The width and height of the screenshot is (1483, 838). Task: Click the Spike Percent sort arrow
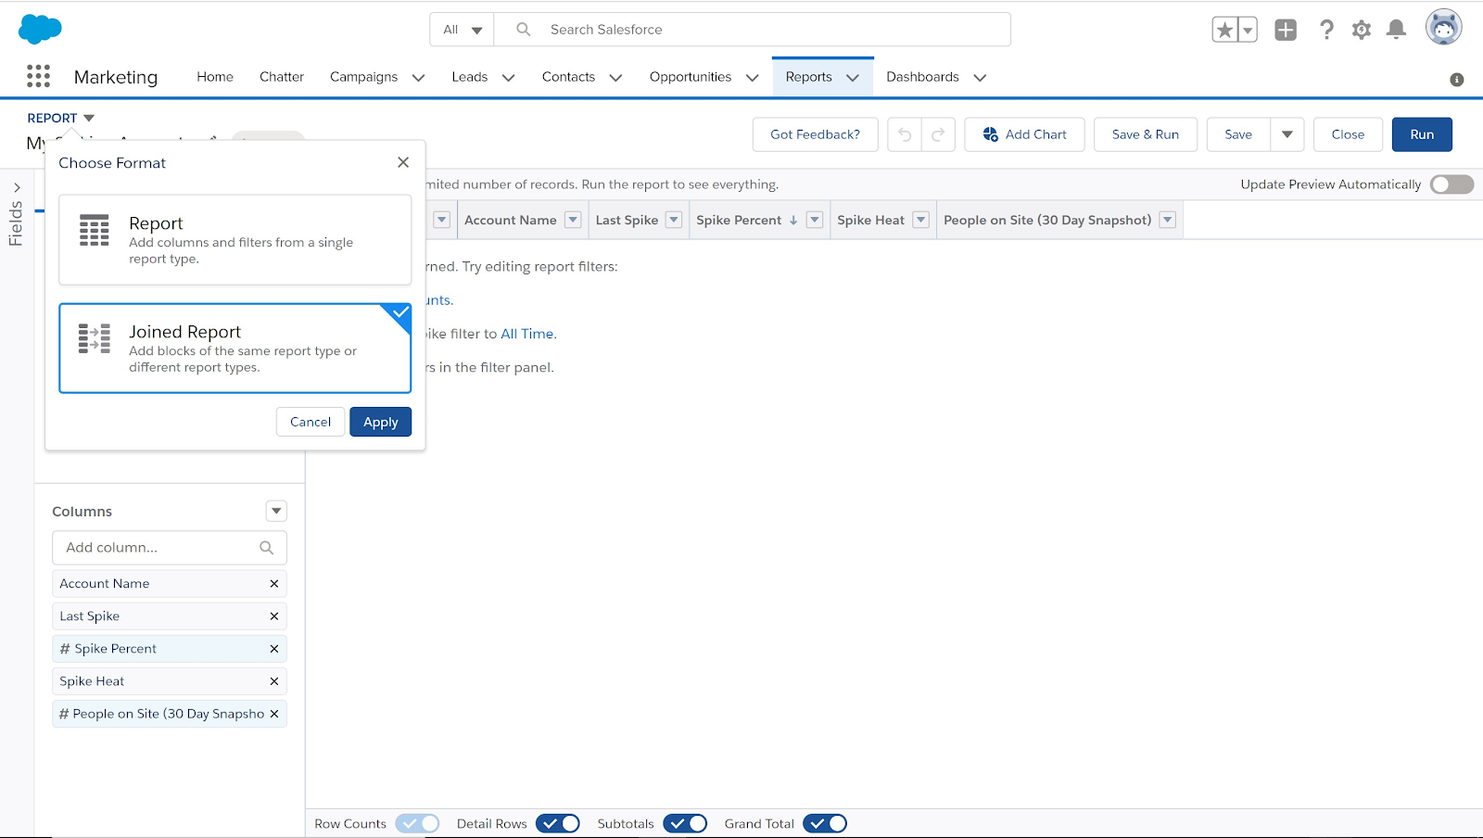tap(793, 221)
